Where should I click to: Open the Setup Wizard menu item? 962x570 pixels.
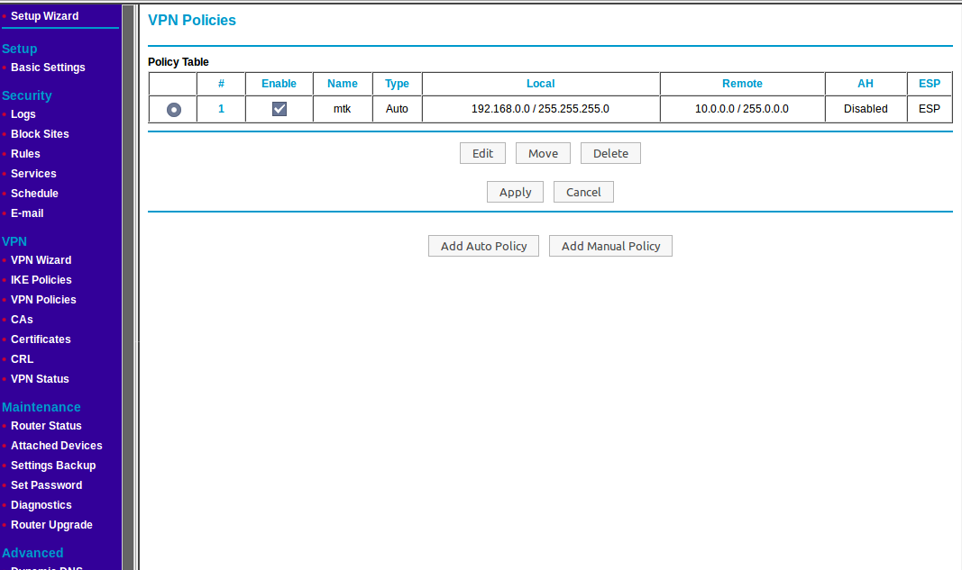click(44, 16)
